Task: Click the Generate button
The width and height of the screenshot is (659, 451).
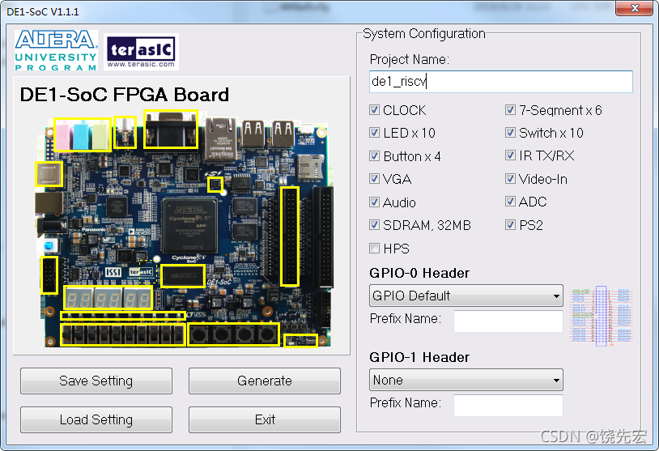Action: (265, 381)
